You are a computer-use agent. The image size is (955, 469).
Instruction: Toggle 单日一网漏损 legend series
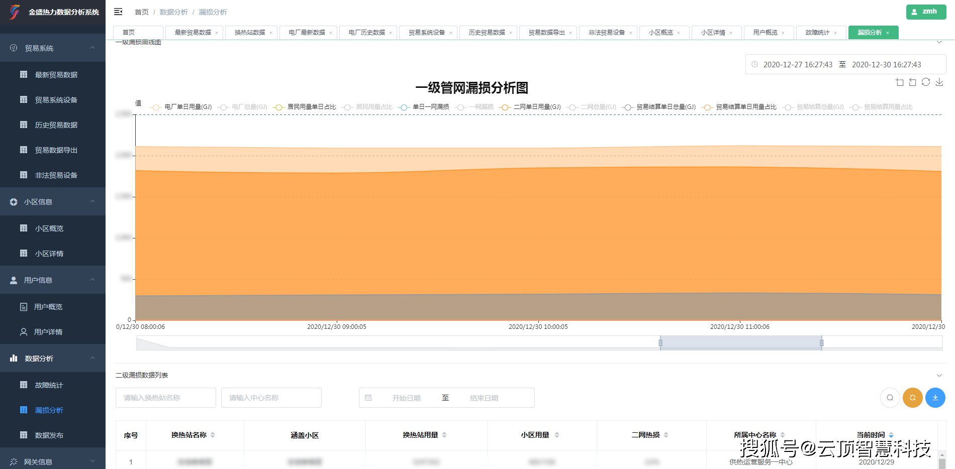tap(424, 107)
